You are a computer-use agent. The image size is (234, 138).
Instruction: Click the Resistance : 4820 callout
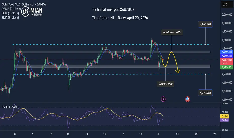click(x=172, y=32)
